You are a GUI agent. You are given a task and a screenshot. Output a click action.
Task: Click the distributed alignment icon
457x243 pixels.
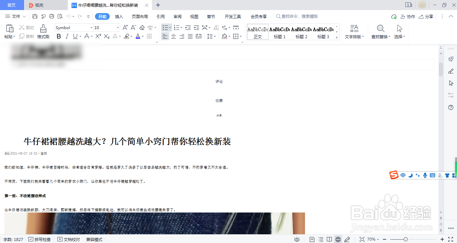(199, 36)
